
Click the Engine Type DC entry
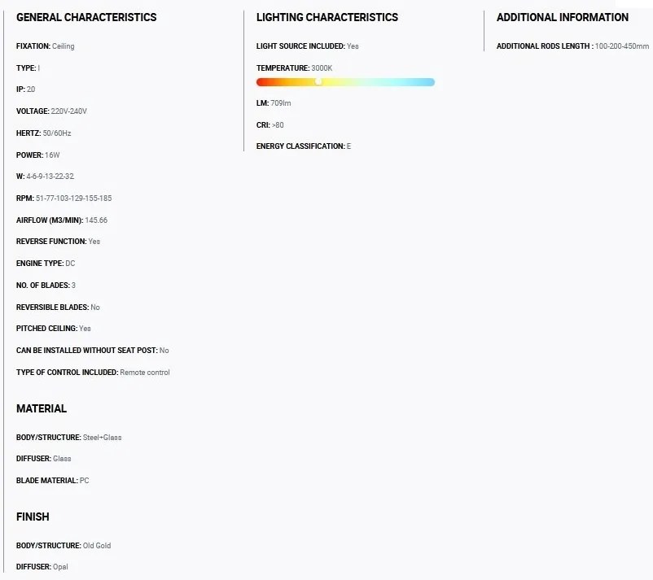pyautogui.click(x=46, y=264)
